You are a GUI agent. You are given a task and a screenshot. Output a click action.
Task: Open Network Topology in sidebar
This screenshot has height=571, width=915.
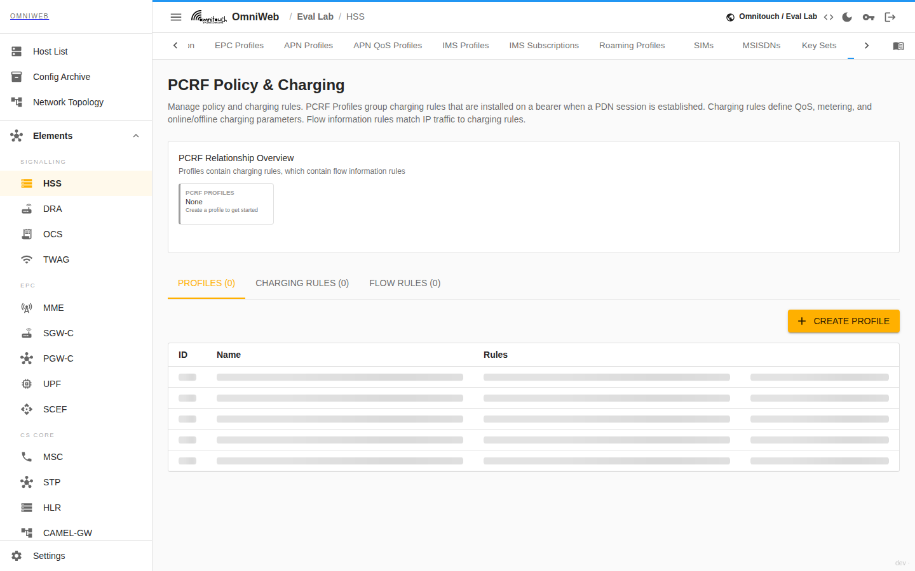pyautogui.click(x=76, y=102)
